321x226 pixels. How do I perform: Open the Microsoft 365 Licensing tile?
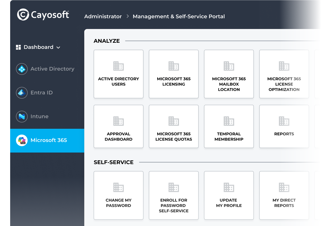pos(174,74)
